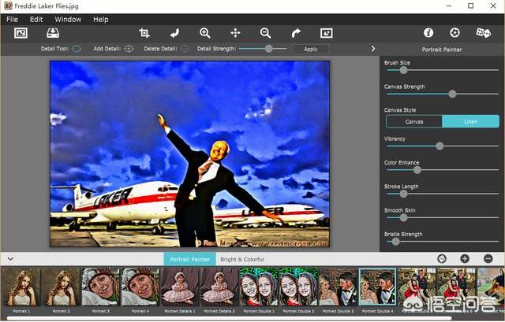
Task: Select the Portrait Details 1 preset thumbnail
Action: pos(180,287)
